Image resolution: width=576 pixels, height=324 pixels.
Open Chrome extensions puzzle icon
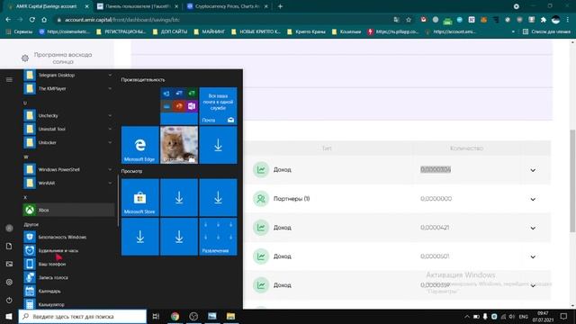click(544, 20)
